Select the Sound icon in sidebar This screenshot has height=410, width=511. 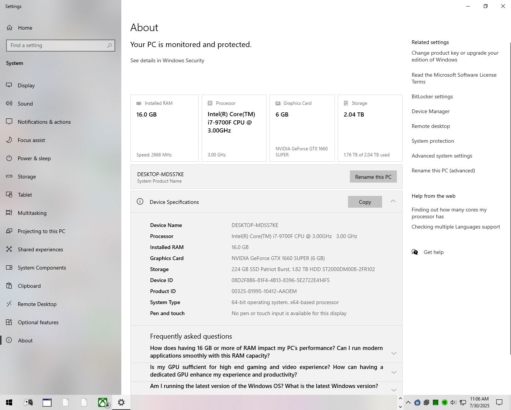[9, 104]
